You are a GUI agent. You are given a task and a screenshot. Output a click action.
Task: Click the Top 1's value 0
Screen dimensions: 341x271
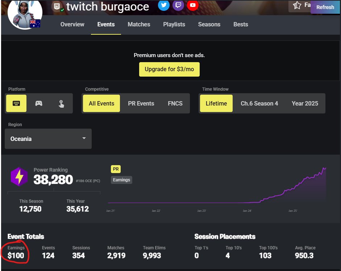click(x=197, y=255)
